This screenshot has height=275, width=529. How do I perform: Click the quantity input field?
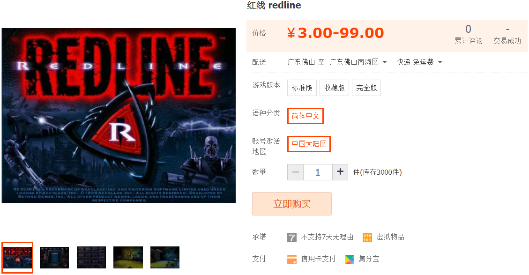click(318, 172)
